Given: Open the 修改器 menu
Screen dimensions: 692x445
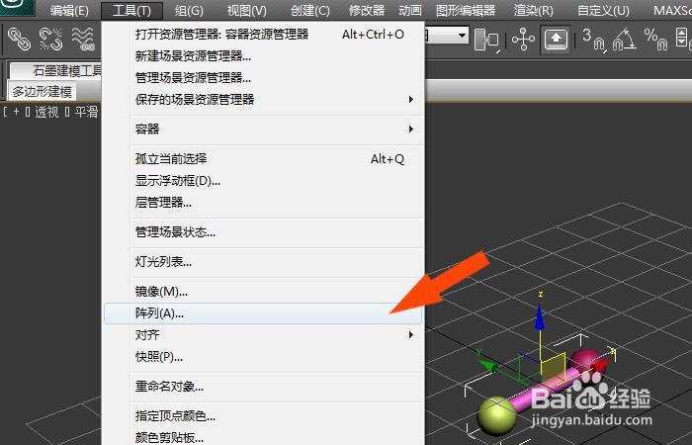Looking at the screenshot, I should tap(367, 10).
